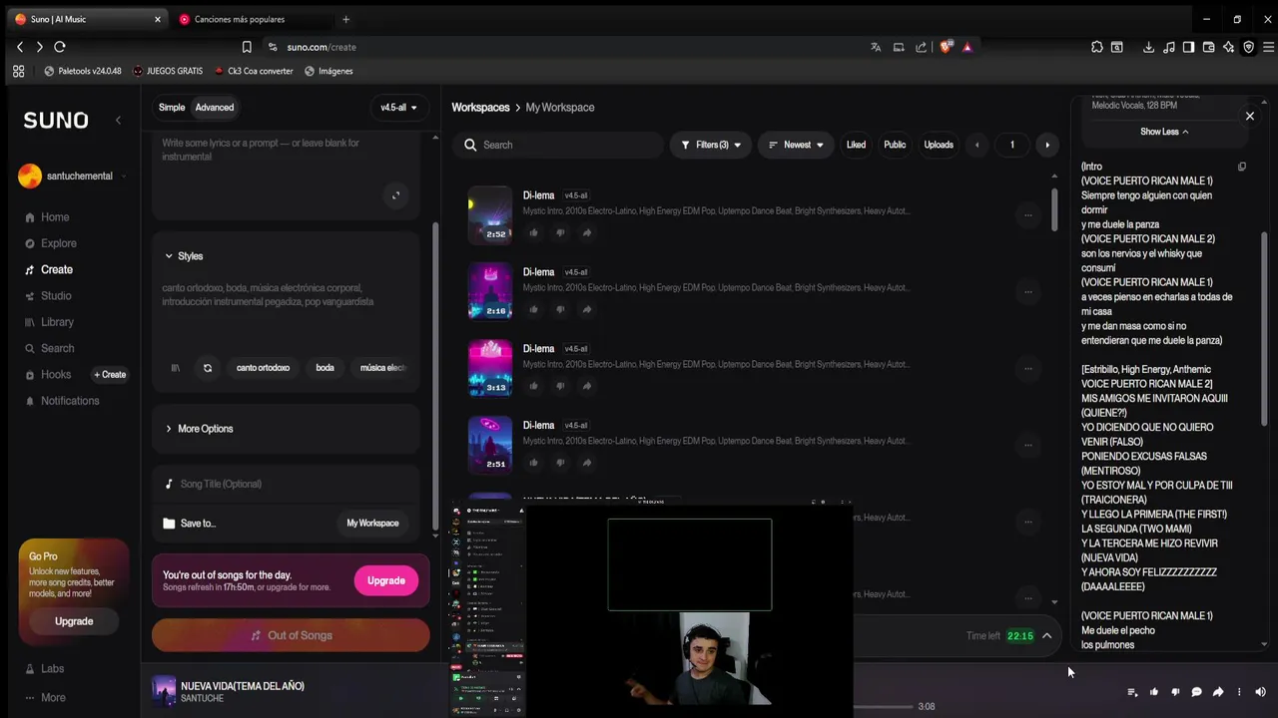
Task: Click Upgrade in Go Pro card
Action: [74, 621]
